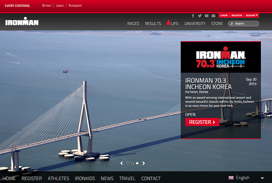Open the Twitter social icon
This screenshot has width=272, height=183.
coord(200,16)
